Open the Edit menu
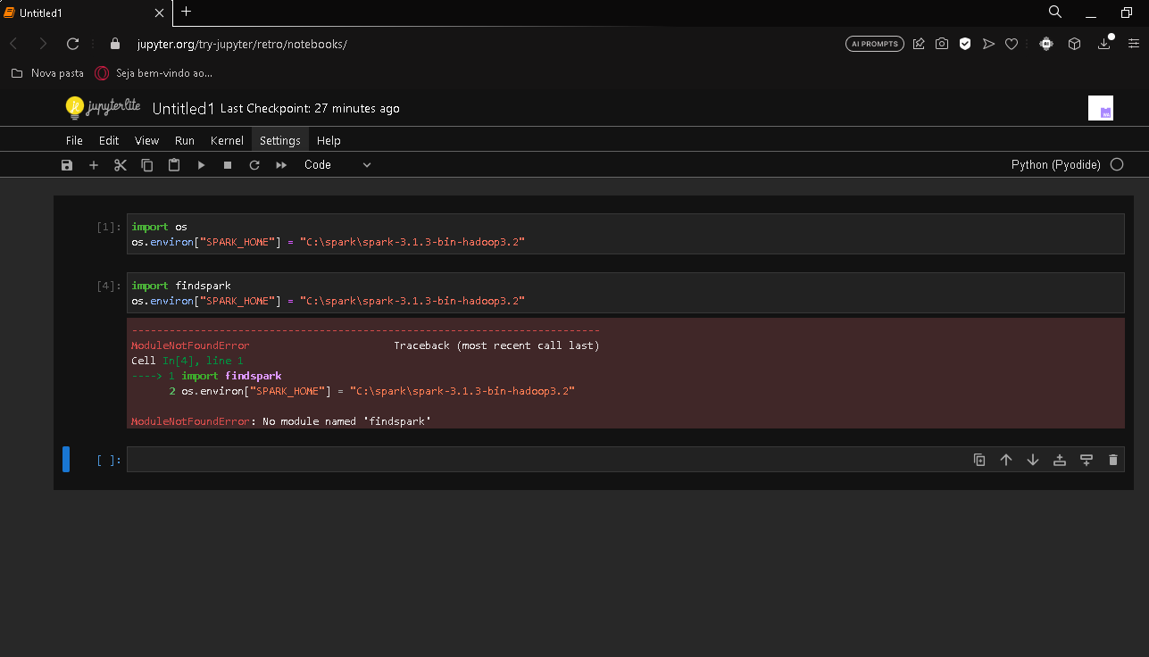 (109, 140)
